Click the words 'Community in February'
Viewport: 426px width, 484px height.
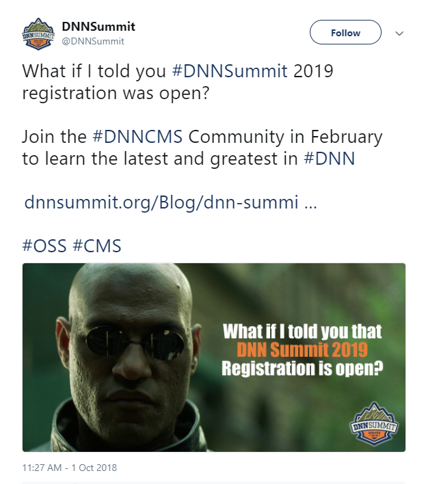pyautogui.click(x=285, y=136)
